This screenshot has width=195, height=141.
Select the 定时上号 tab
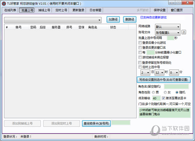[61, 10]
